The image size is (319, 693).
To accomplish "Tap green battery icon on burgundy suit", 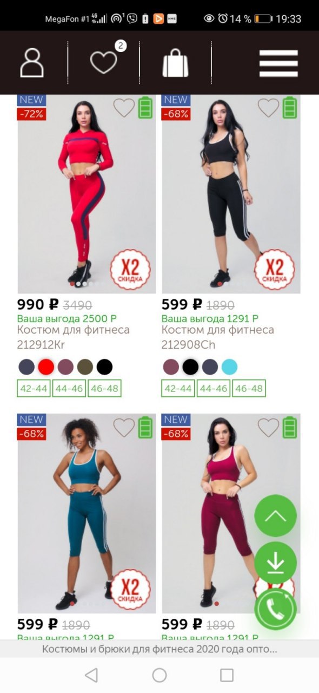I will pos(290,427).
